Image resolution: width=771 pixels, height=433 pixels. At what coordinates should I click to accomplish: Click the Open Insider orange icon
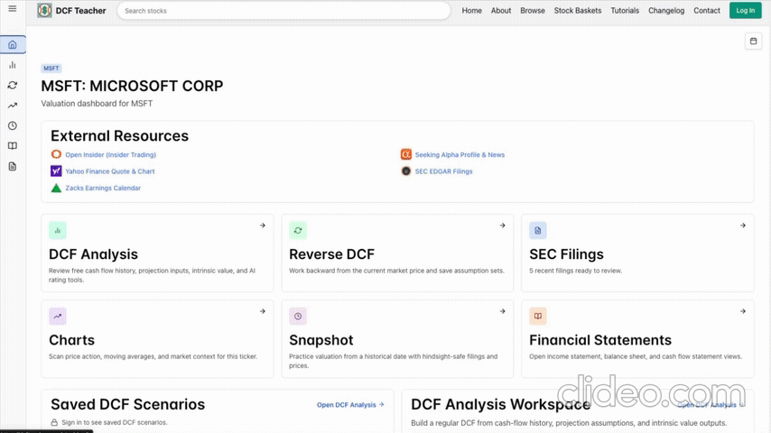pos(56,154)
